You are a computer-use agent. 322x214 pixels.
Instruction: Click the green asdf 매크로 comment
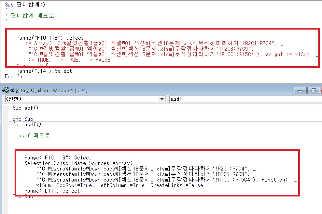pos(34,135)
